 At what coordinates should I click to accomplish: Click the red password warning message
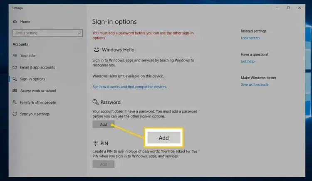pyautogui.click(x=143, y=35)
